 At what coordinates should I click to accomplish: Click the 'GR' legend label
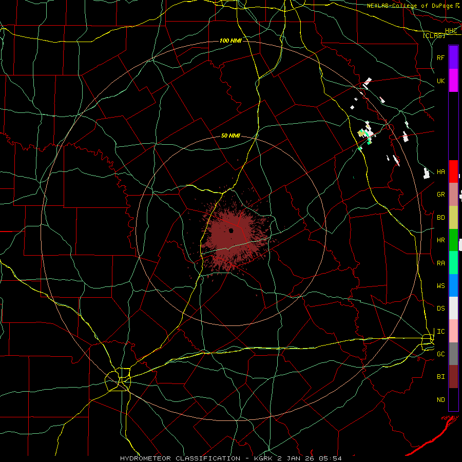pos(440,195)
